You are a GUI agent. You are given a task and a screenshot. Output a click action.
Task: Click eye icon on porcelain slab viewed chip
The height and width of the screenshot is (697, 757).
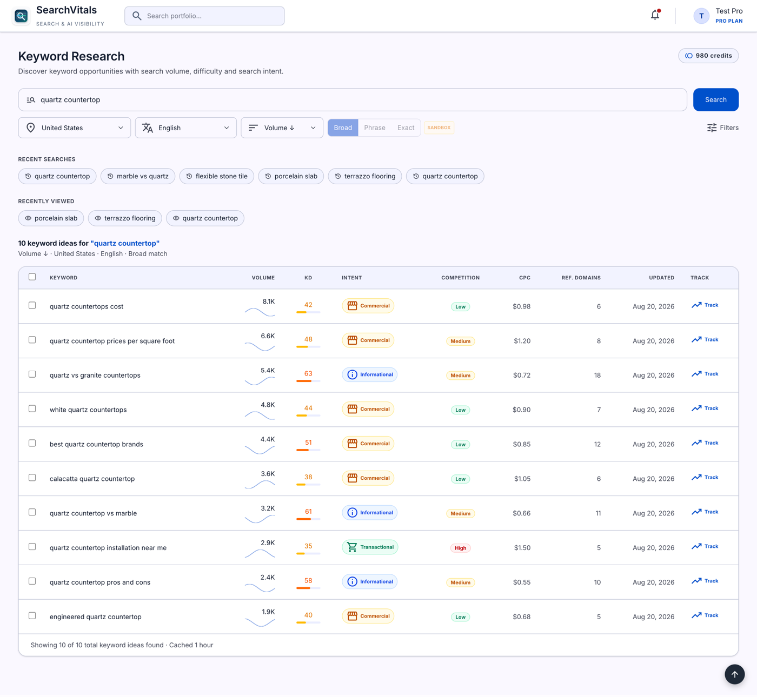tap(28, 218)
